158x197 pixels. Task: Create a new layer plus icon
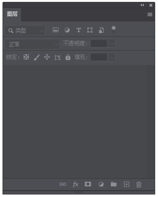coord(126,184)
